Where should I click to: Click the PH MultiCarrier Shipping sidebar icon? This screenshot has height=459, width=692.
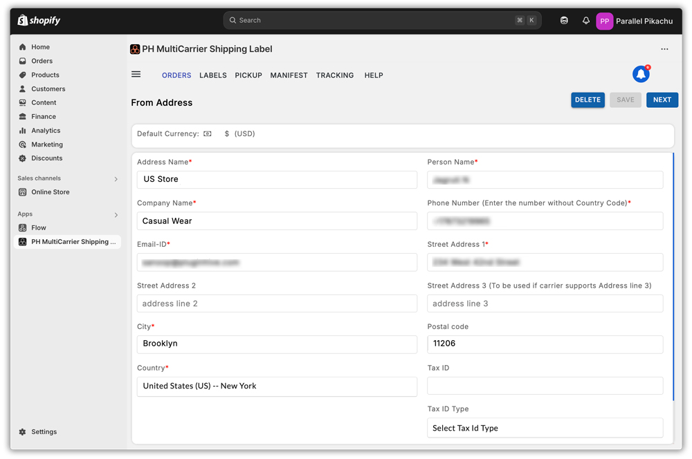23,242
